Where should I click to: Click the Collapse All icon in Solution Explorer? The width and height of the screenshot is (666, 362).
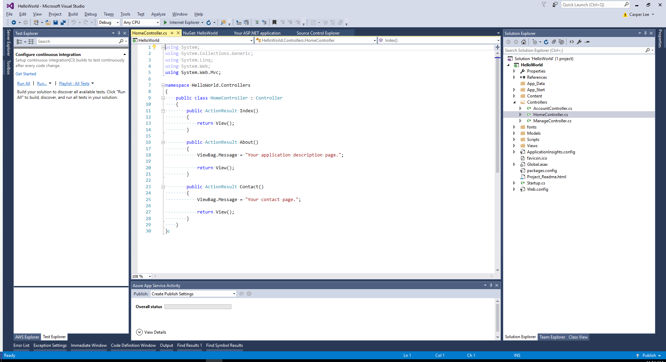pos(554,42)
